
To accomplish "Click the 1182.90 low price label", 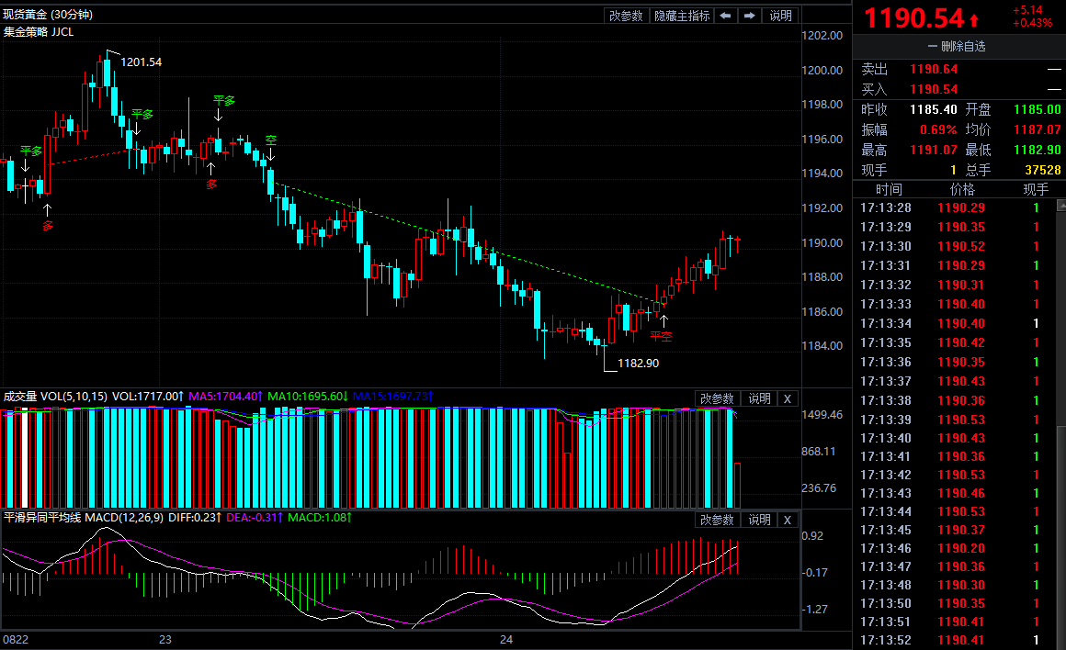I will point(638,364).
